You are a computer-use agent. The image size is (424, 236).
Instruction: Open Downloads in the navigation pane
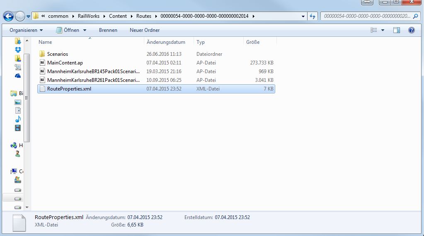(18, 41)
